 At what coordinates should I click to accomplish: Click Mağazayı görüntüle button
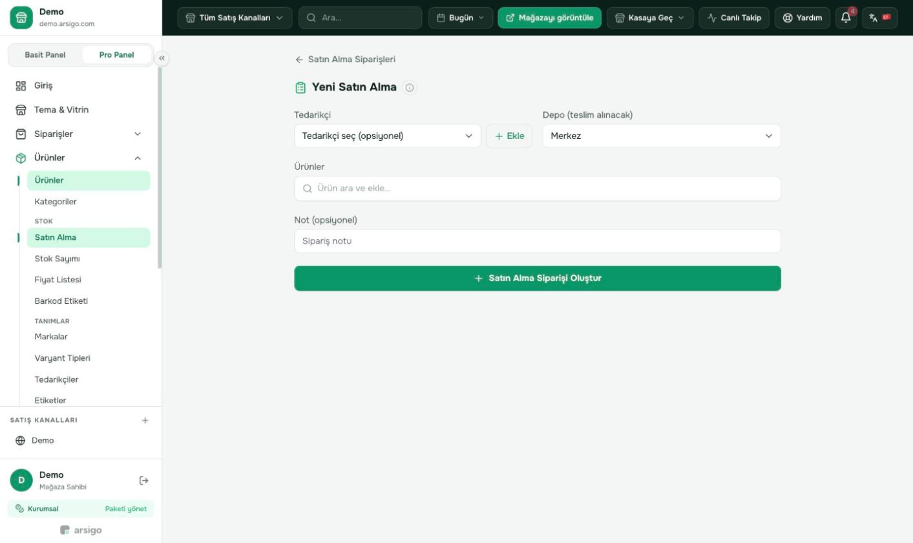tap(550, 17)
